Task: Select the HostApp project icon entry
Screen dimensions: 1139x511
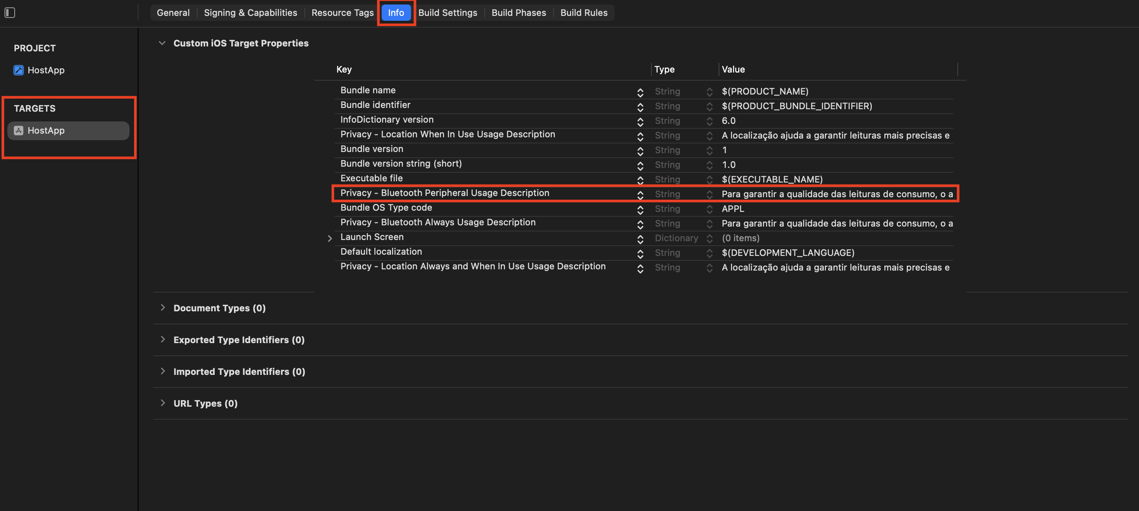Action: click(39, 70)
